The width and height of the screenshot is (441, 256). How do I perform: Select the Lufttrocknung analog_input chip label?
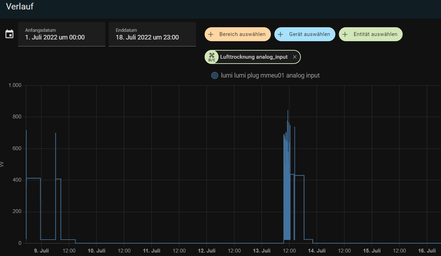[254, 57]
